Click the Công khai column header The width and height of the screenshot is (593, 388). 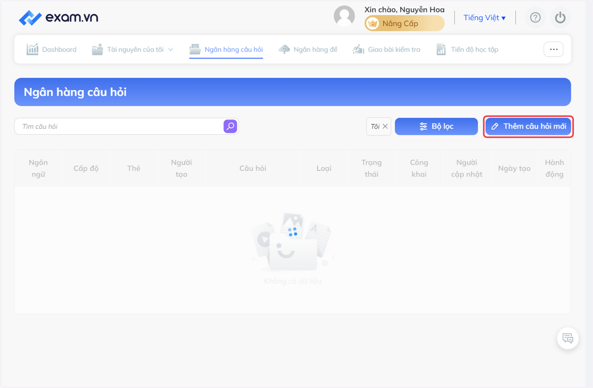(x=419, y=168)
